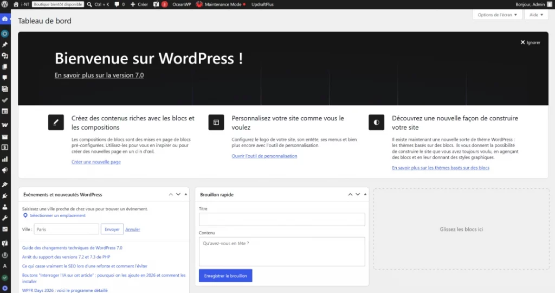The width and height of the screenshot is (555, 293).
Task: Open 'Arrêt du support des versions 7.2 et 7.3 de PHP'
Action: pyautogui.click(x=66, y=257)
